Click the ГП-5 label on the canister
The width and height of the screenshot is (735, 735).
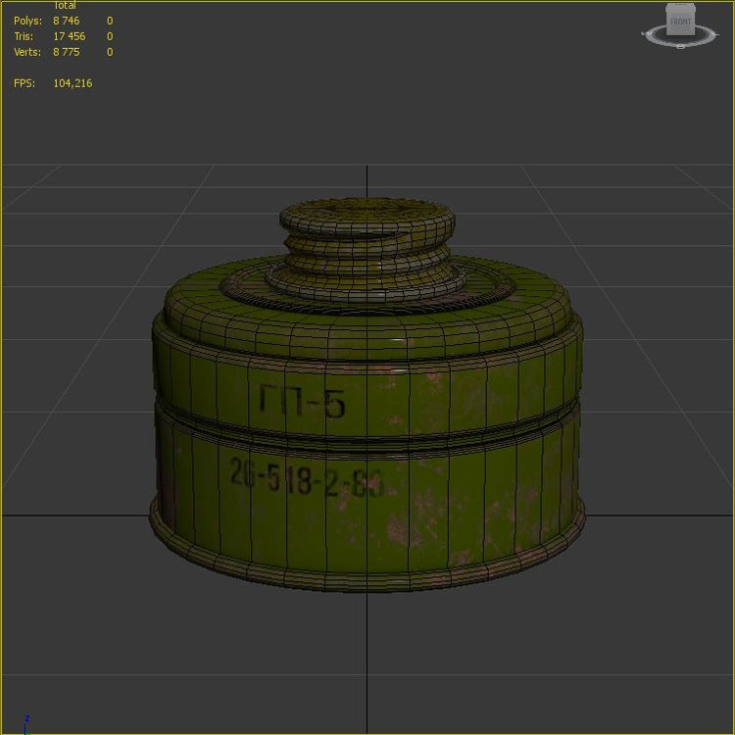point(302,401)
